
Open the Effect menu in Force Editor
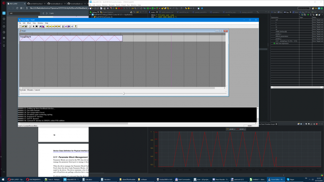coord(29,23)
